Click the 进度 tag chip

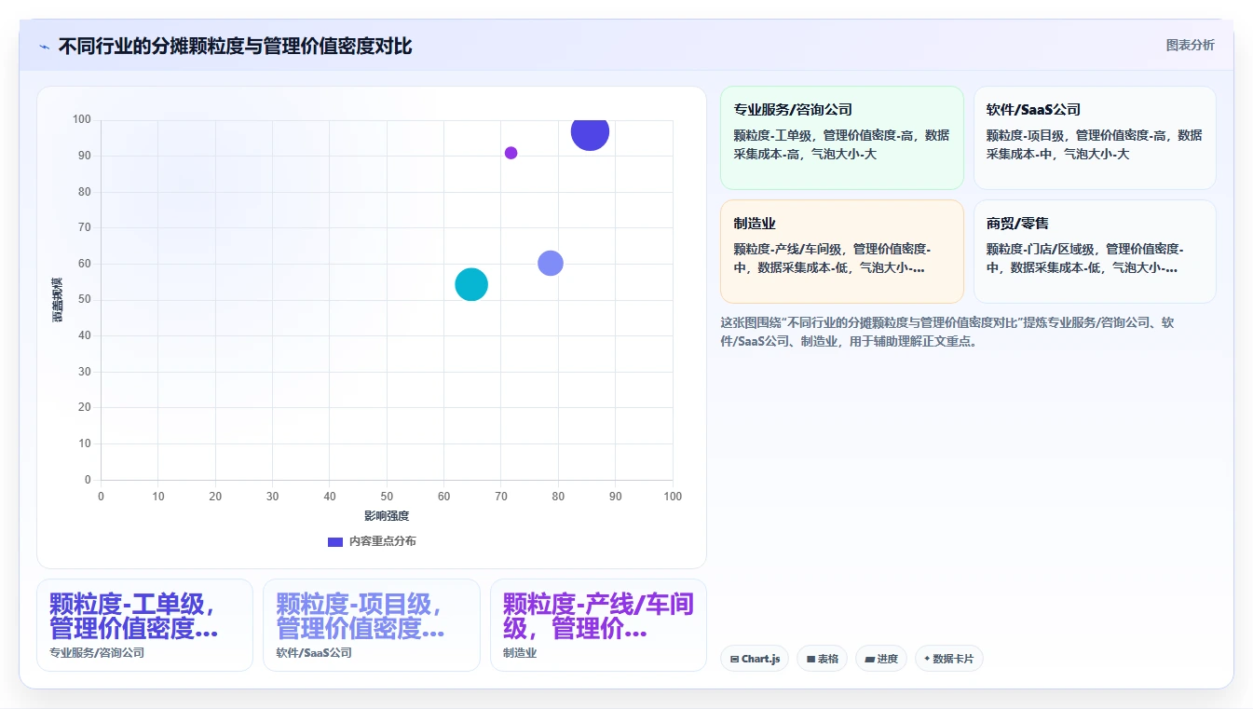tap(880, 659)
